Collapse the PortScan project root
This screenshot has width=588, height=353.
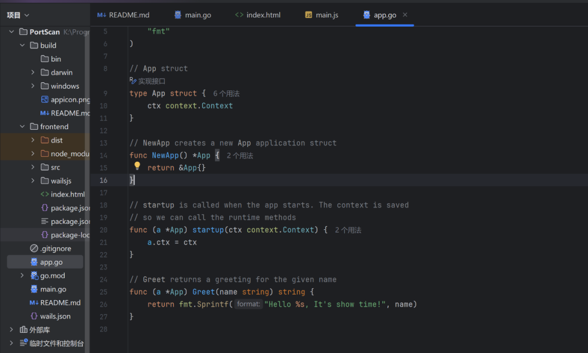[11, 32]
